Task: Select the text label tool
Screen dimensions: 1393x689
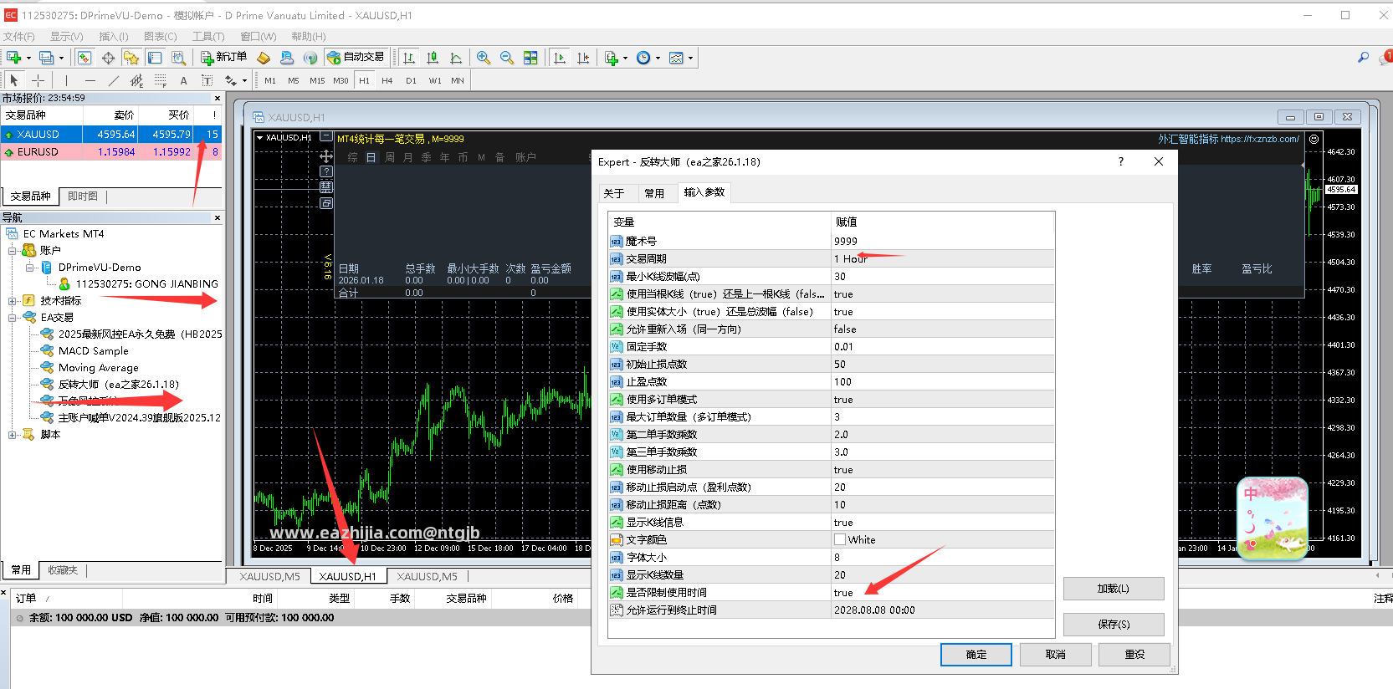Action: pos(207,80)
